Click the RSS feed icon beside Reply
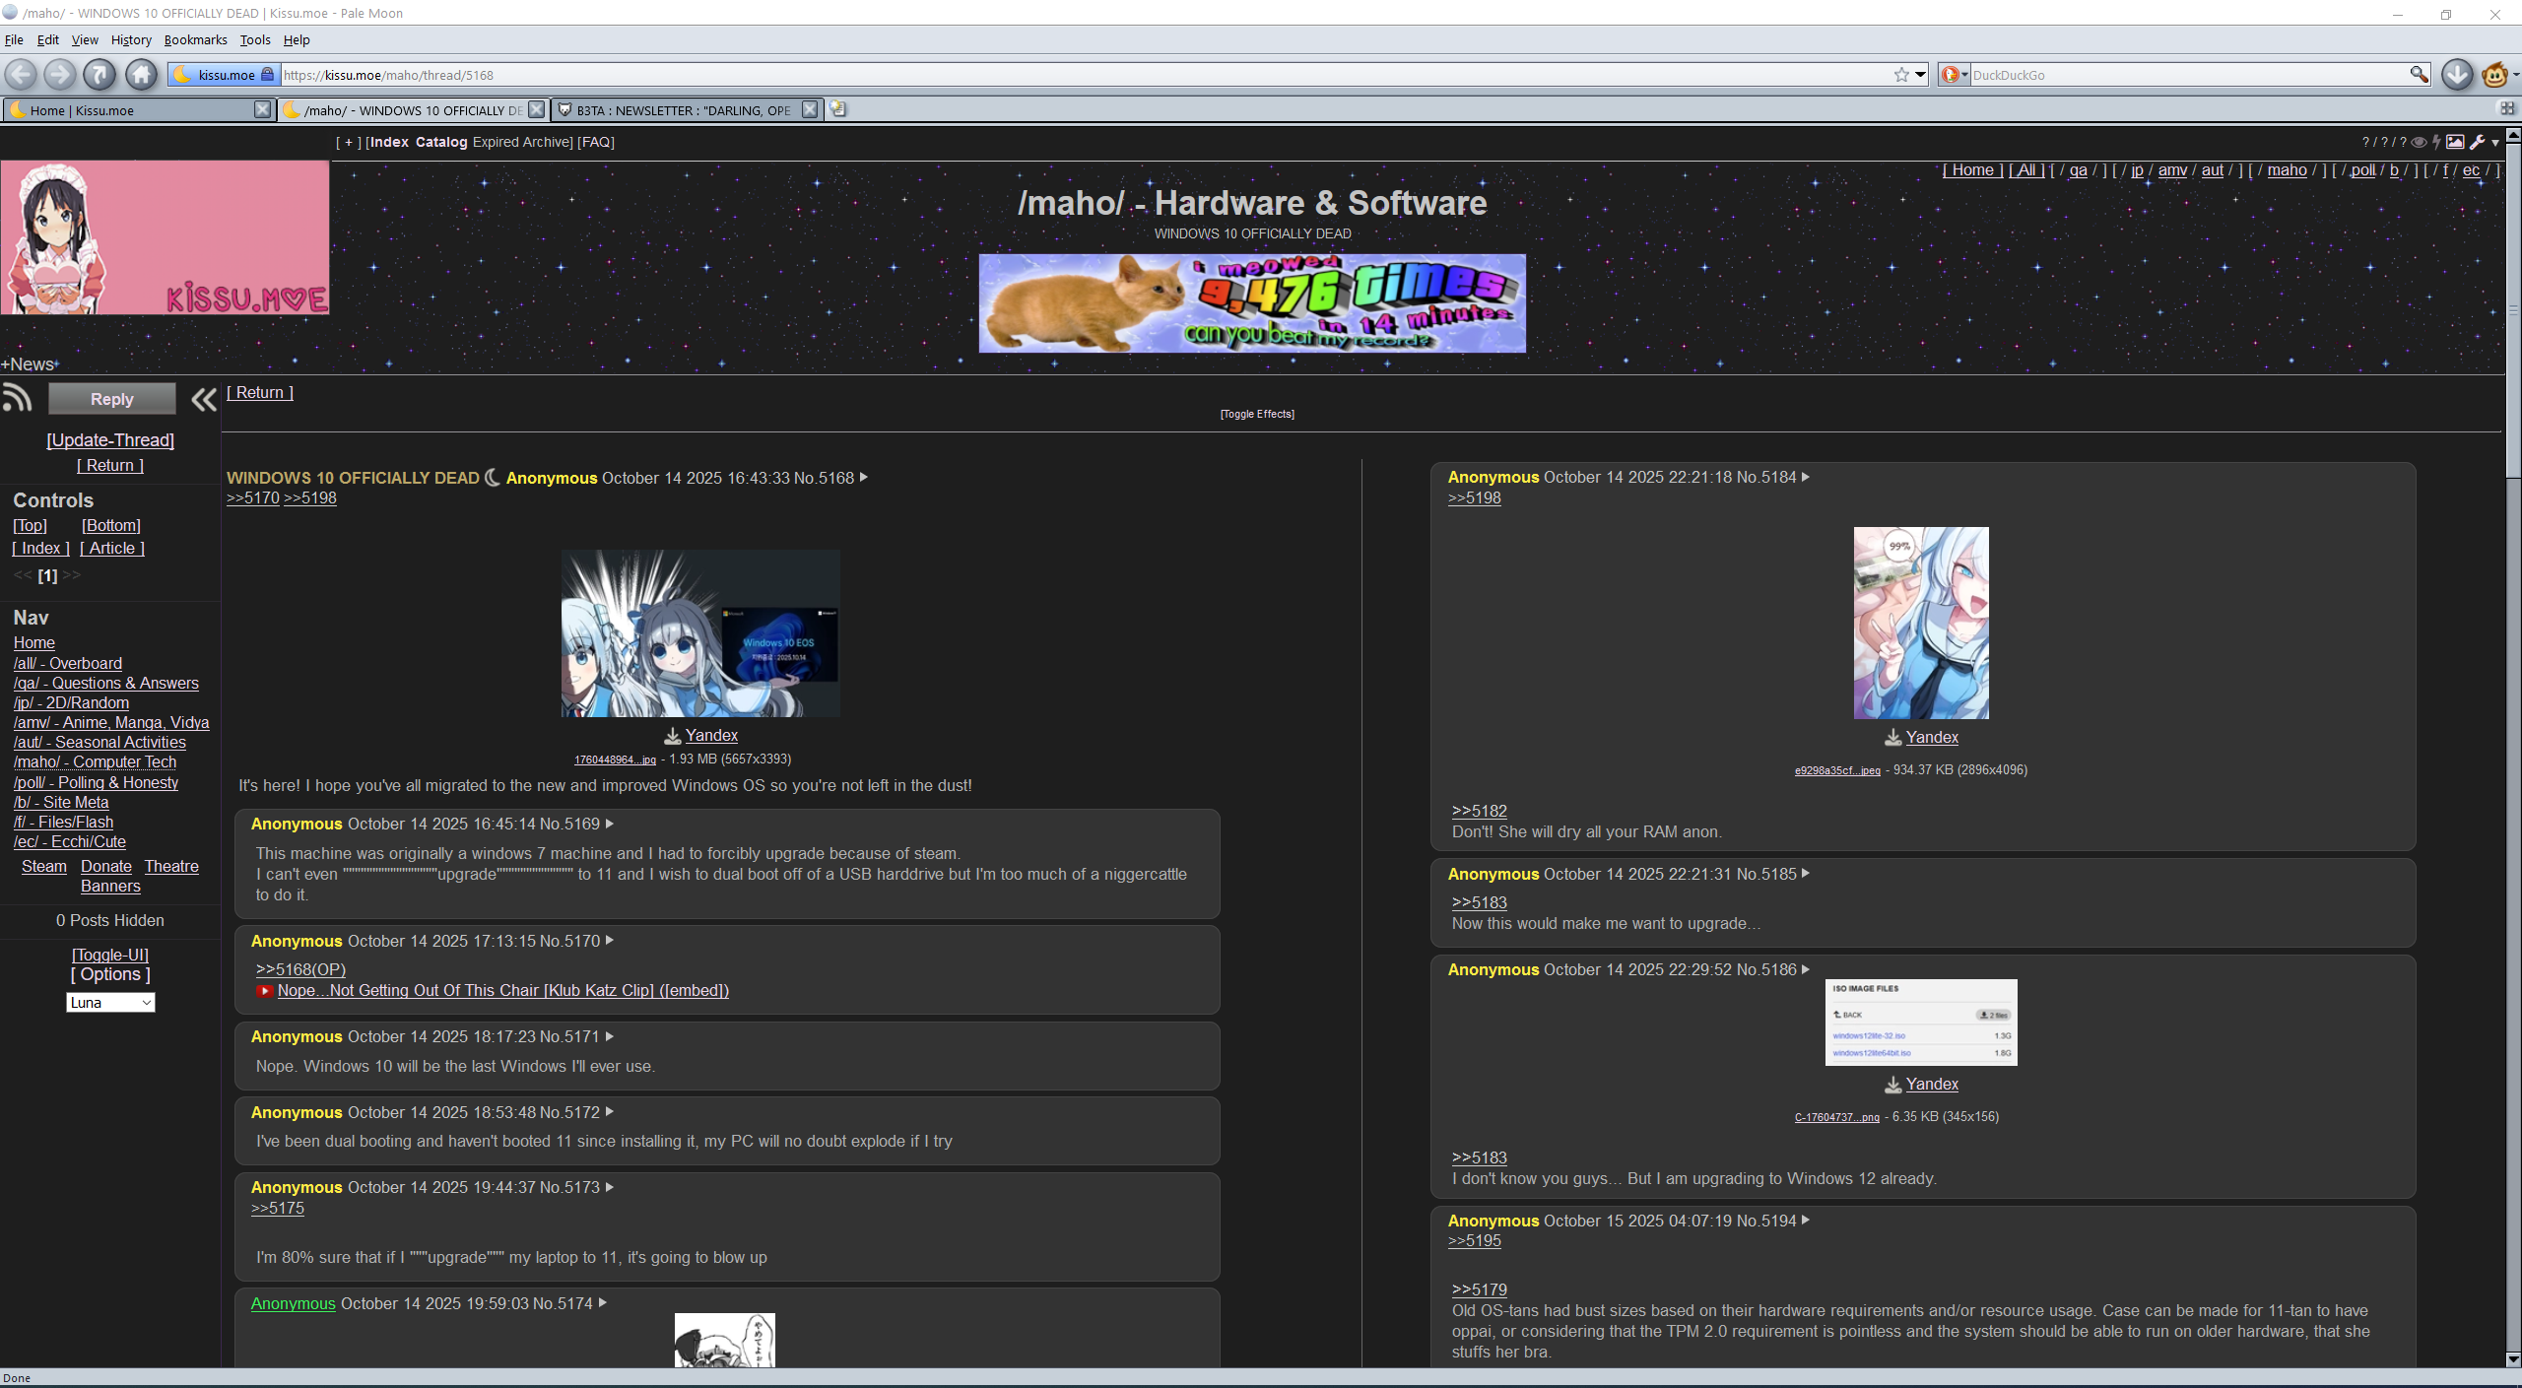The height and width of the screenshot is (1388, 2522). tap(18, 398)
